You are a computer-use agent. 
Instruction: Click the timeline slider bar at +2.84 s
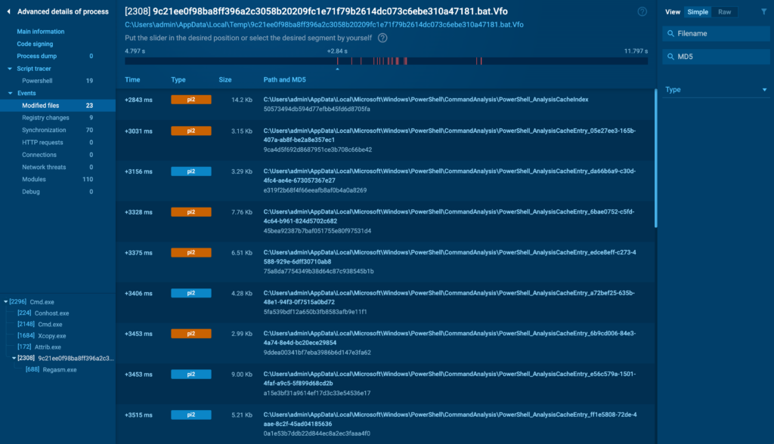click(x=337, y=61)
